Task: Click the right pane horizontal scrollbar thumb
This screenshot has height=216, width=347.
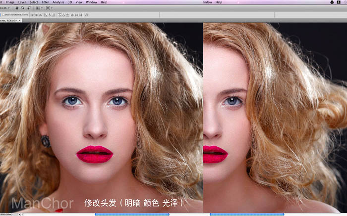Action: (x=247, y=215)
